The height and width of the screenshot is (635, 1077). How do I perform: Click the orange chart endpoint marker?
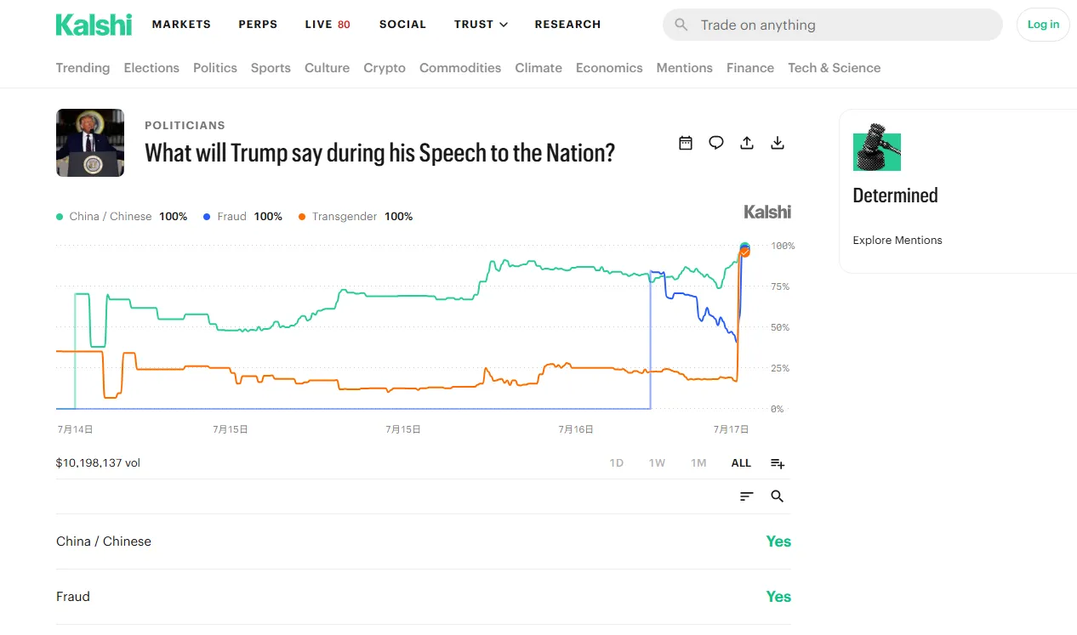tap(744, 252)
